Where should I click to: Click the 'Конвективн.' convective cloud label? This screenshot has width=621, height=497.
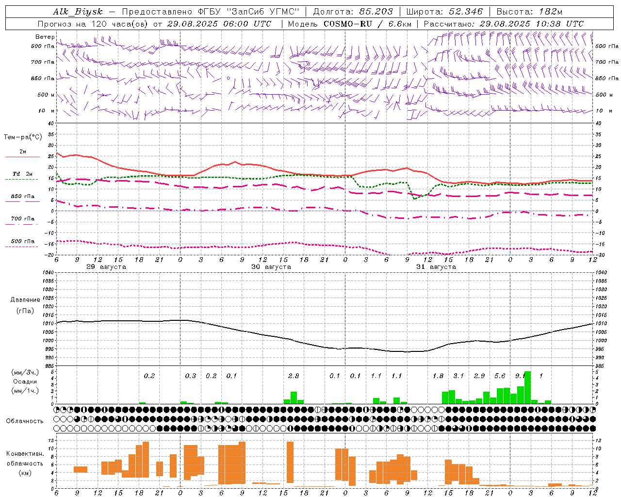click(25, 454)
